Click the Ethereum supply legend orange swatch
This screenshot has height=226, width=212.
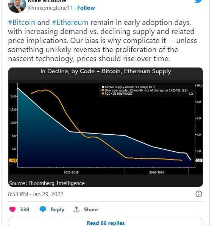103,91
